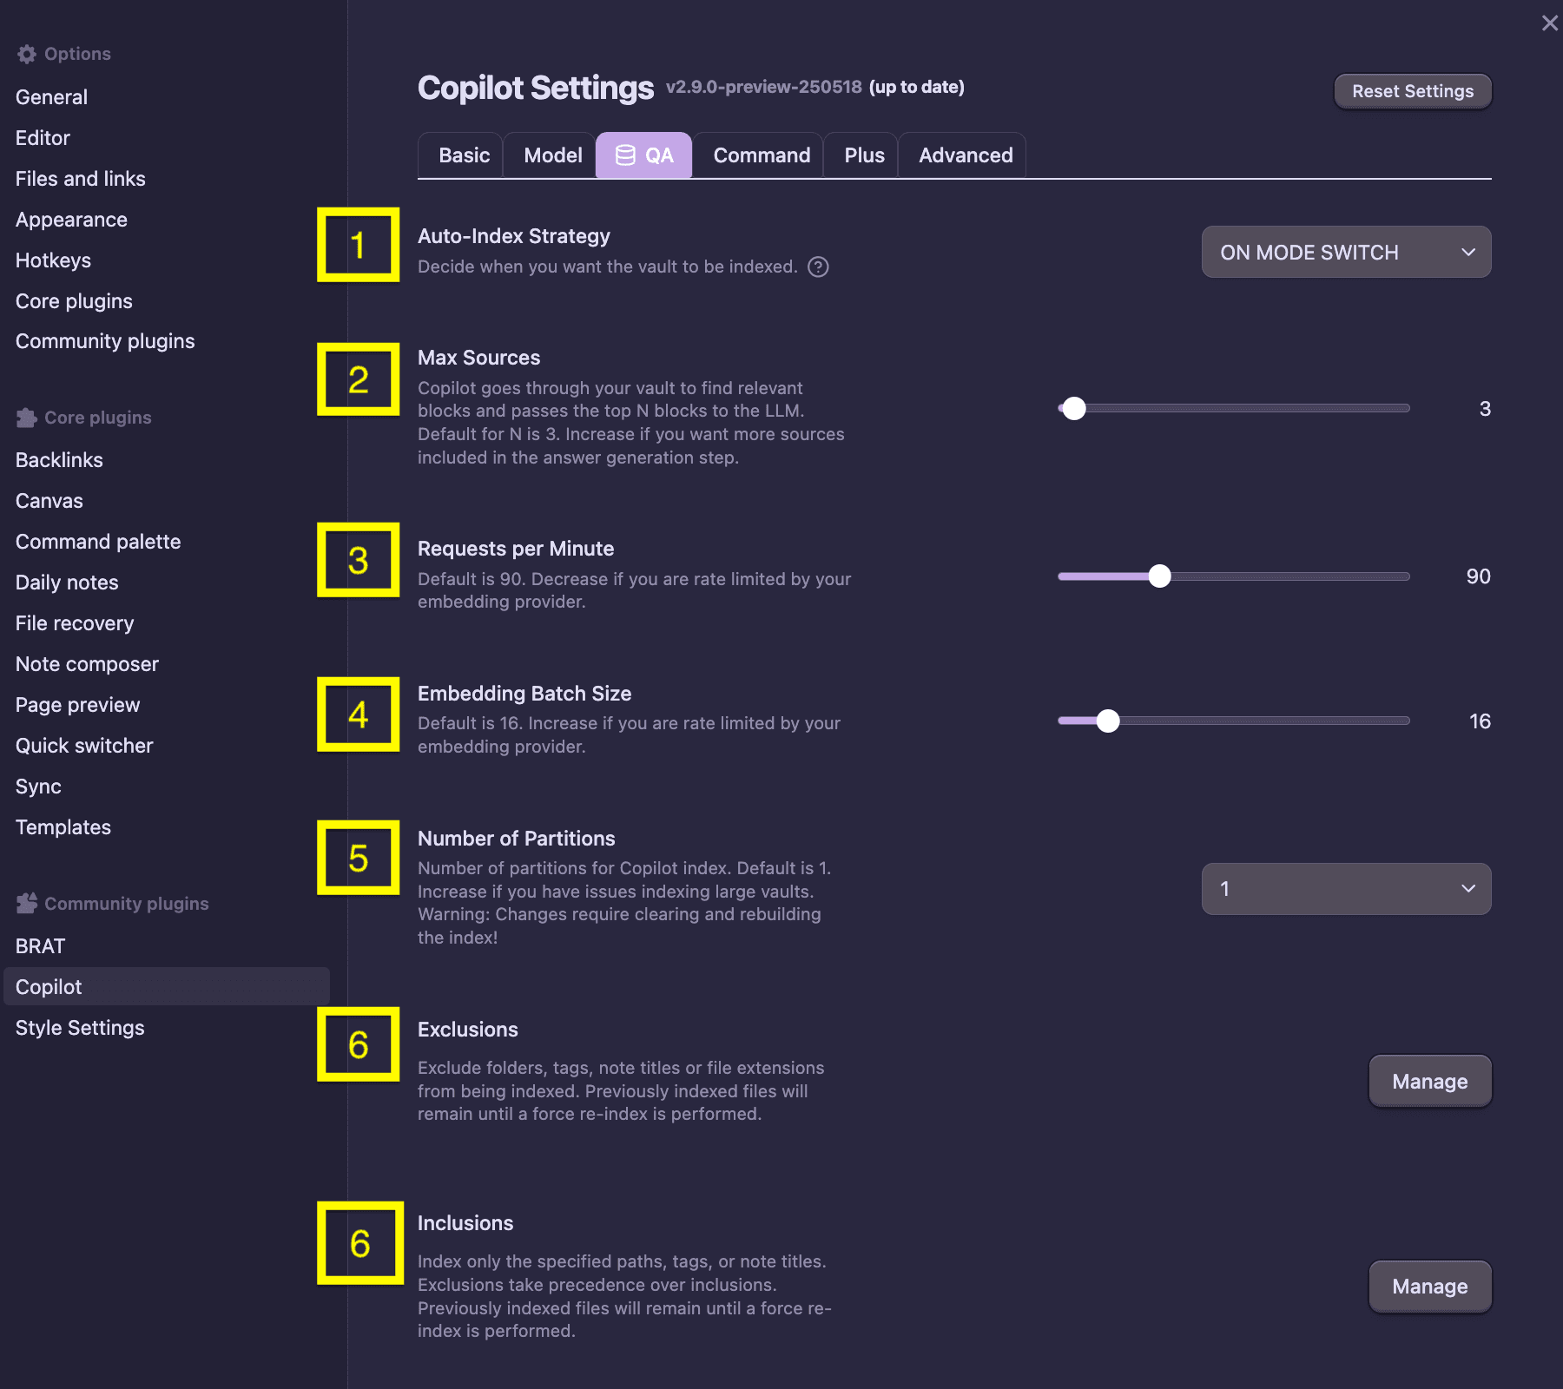Open the Auto-Index Strategy help tooltip icon
Viewport: 1563px width, 1389px height.
click(817, 267)
